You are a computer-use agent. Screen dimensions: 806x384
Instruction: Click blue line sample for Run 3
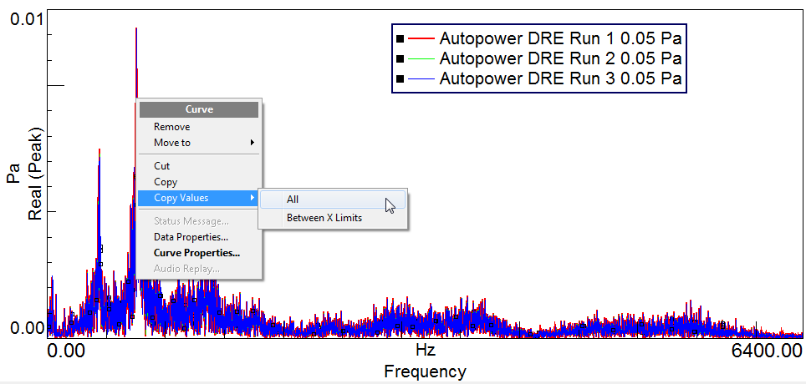tap(422, 79)
